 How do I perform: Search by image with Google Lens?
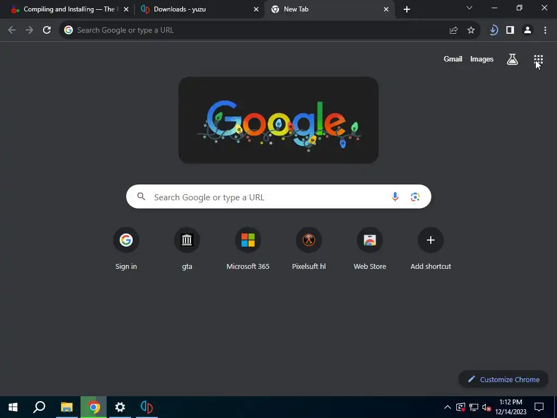[415, 196]
